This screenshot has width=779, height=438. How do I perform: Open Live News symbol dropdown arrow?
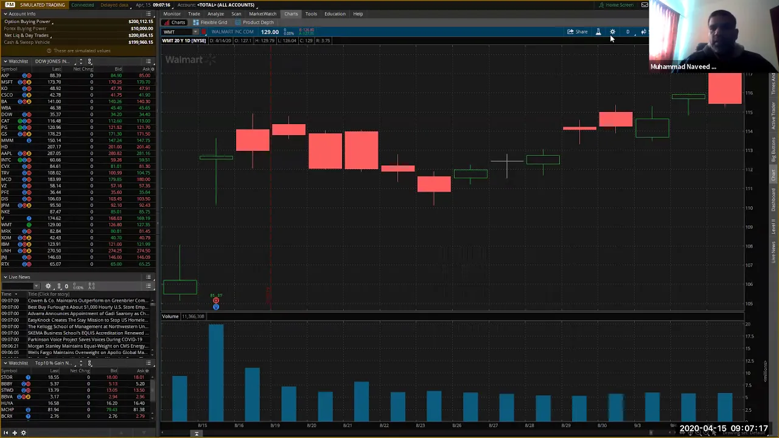37,286
